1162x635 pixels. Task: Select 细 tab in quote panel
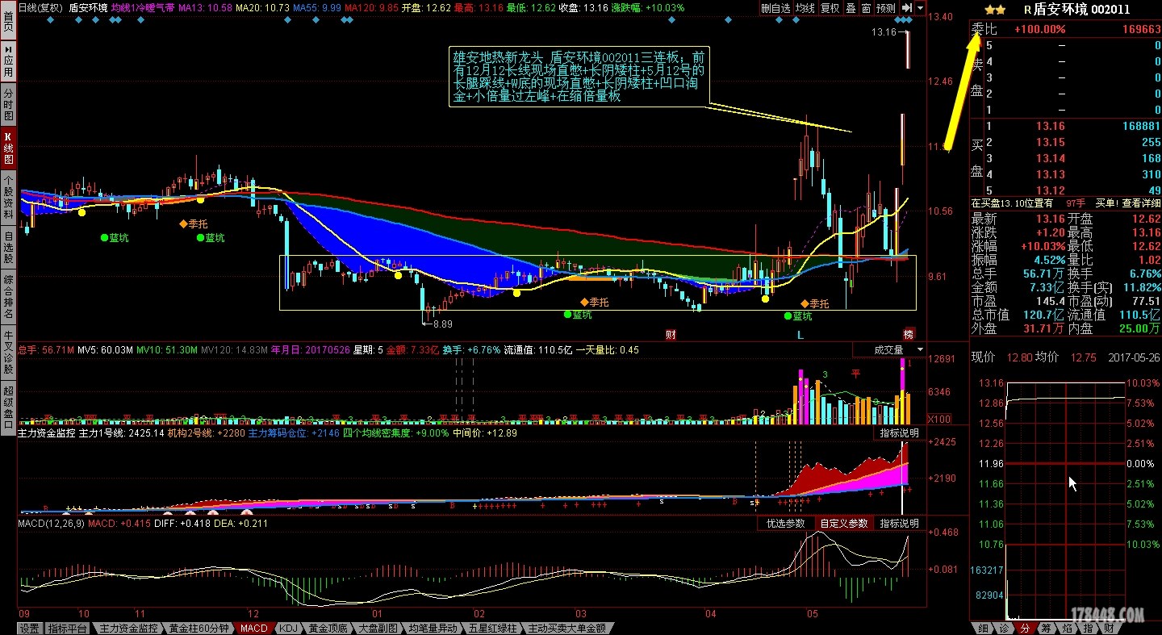tap(982, 628)
